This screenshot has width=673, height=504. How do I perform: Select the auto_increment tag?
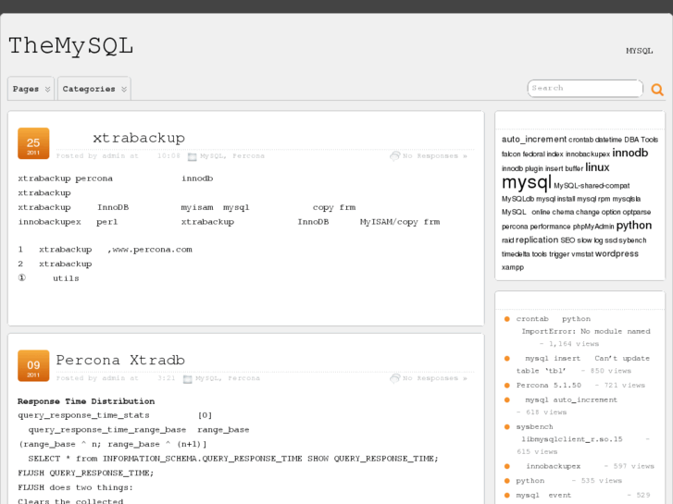click(x=534, y=140)
